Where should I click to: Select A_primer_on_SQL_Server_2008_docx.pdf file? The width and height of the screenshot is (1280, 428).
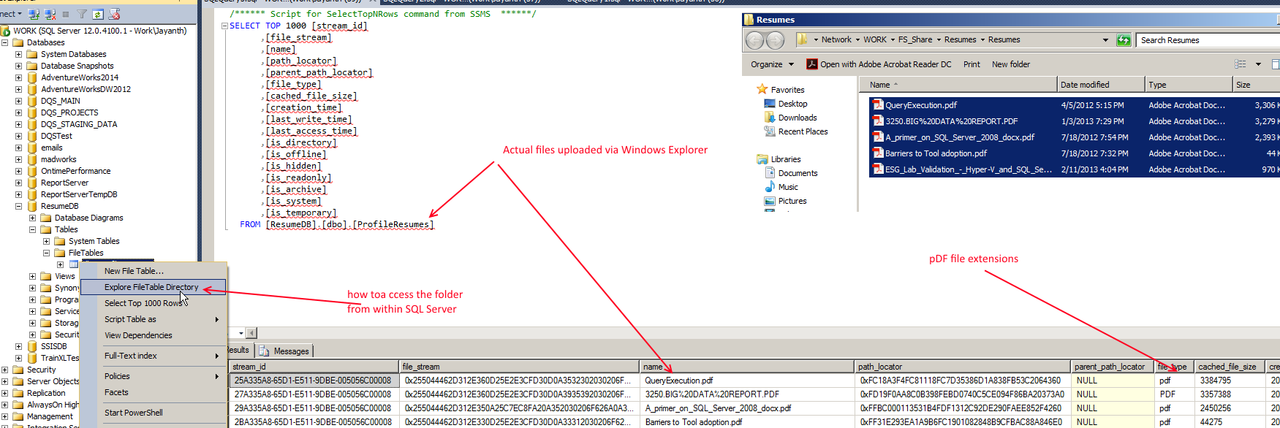(960, 137)
